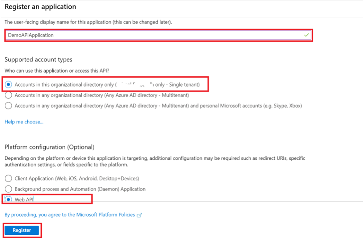Image resolution: width=364 pixels, height=242 pixels.
Task: Click the 'Who can use this application' question text
Action: pyautogui.click(x=57, y=71)
